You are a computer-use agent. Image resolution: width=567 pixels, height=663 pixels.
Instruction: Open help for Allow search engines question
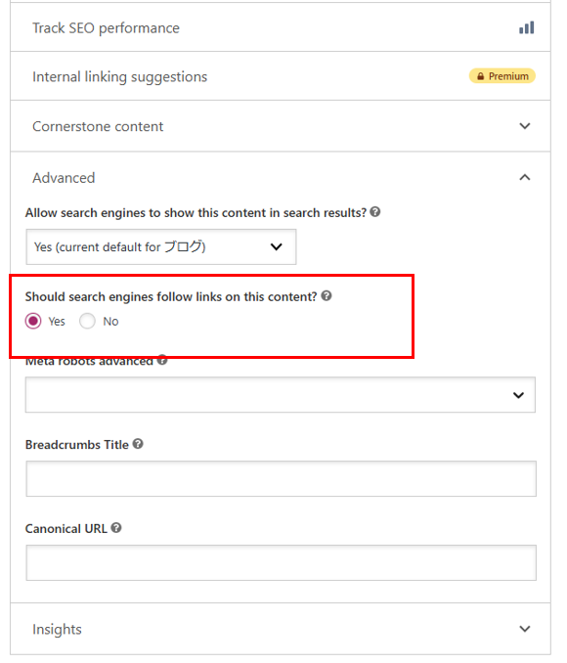coord(375,212)
